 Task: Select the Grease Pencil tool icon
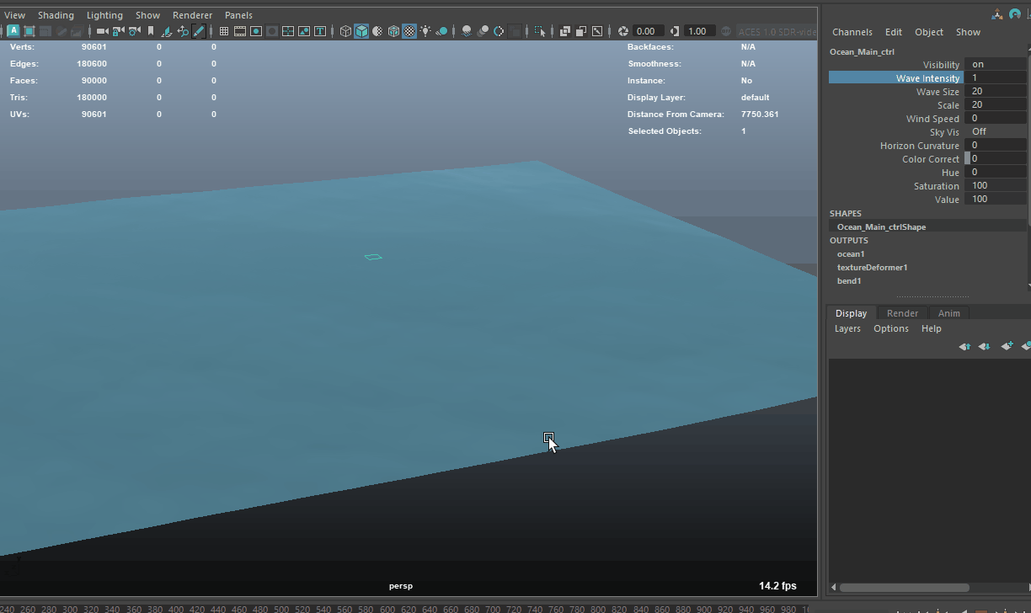point(199,31)
